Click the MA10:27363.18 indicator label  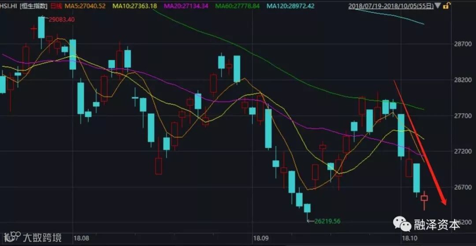pyautogui.click(x=135, y=6)
